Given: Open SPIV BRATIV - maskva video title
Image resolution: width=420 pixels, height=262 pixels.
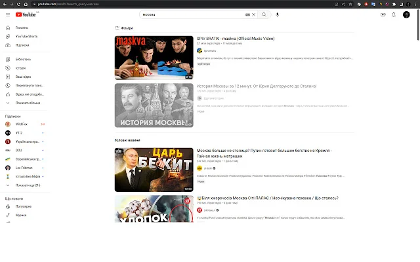Looking at the screenshot, I should [x=236, y=39].
